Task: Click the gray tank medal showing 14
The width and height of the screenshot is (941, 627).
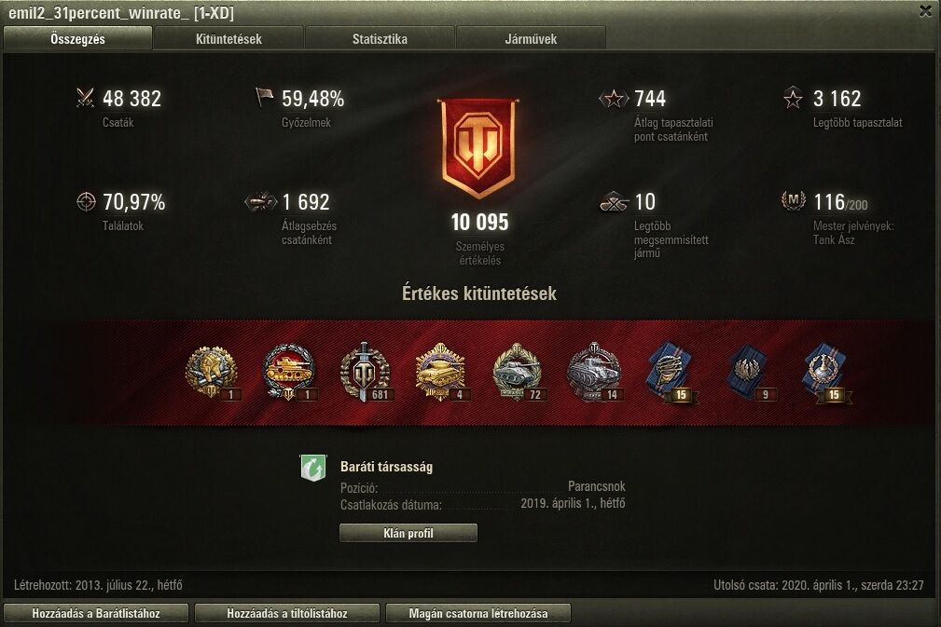Action: (594, 373)
